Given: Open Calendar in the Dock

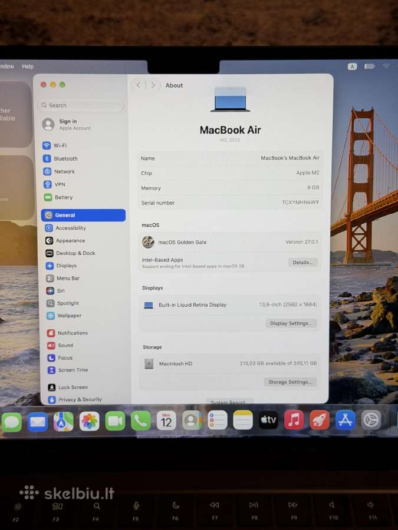Looking at the screenshot, I should (166, 420).
